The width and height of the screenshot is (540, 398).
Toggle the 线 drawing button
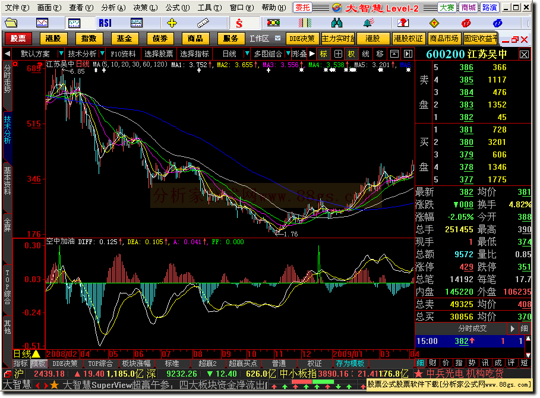click(365, 53)
